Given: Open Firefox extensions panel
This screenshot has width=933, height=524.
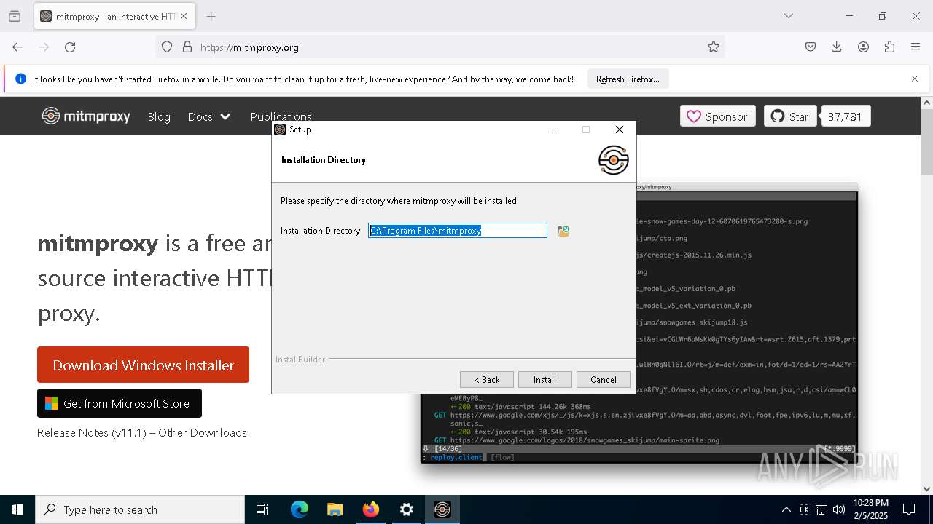Looking at the screenshot, I should coord(889,47).
